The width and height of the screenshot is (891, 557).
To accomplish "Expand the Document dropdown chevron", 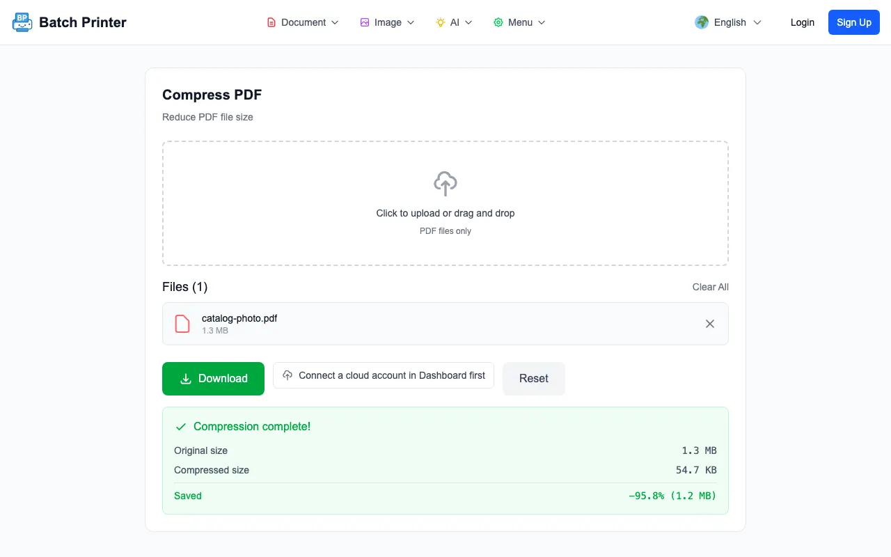I will tap(335, 22).
